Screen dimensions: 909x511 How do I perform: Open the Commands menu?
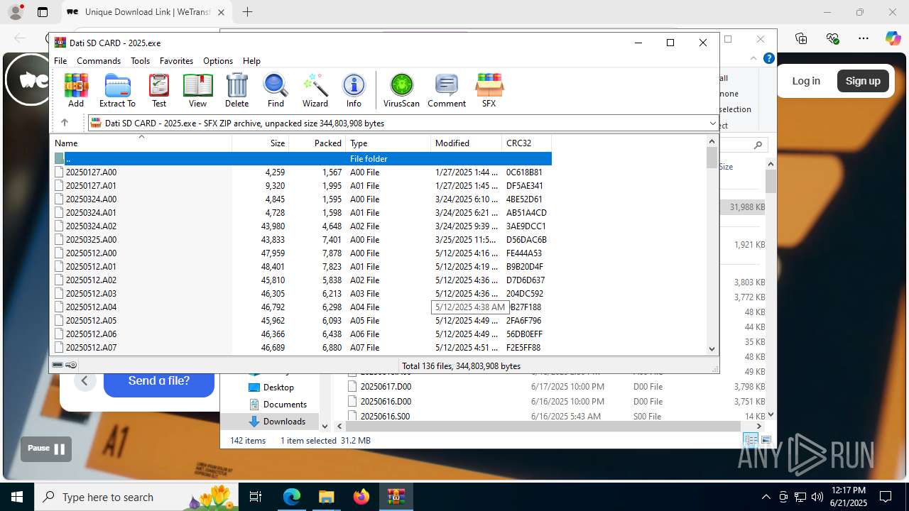pos(99,61)
